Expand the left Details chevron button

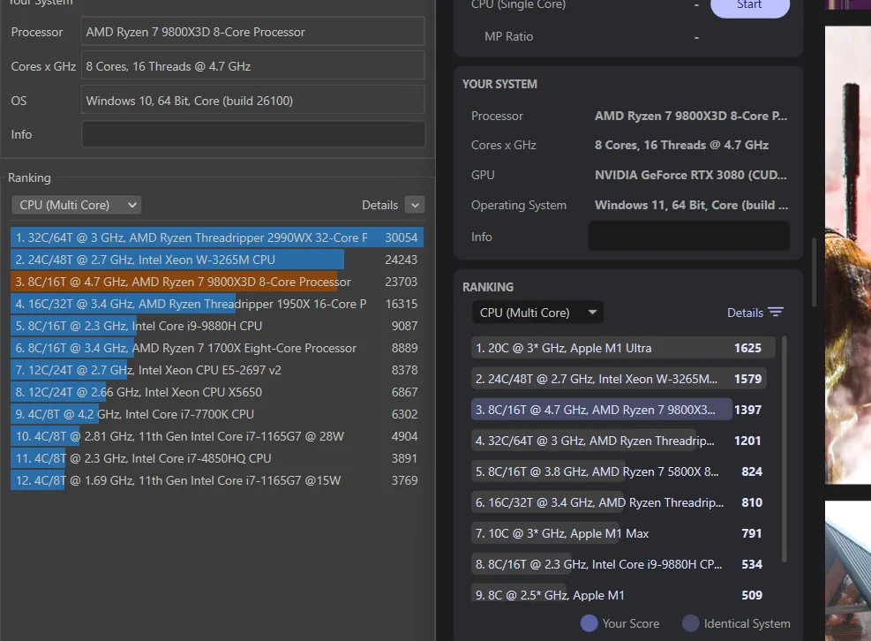(415, 205)
